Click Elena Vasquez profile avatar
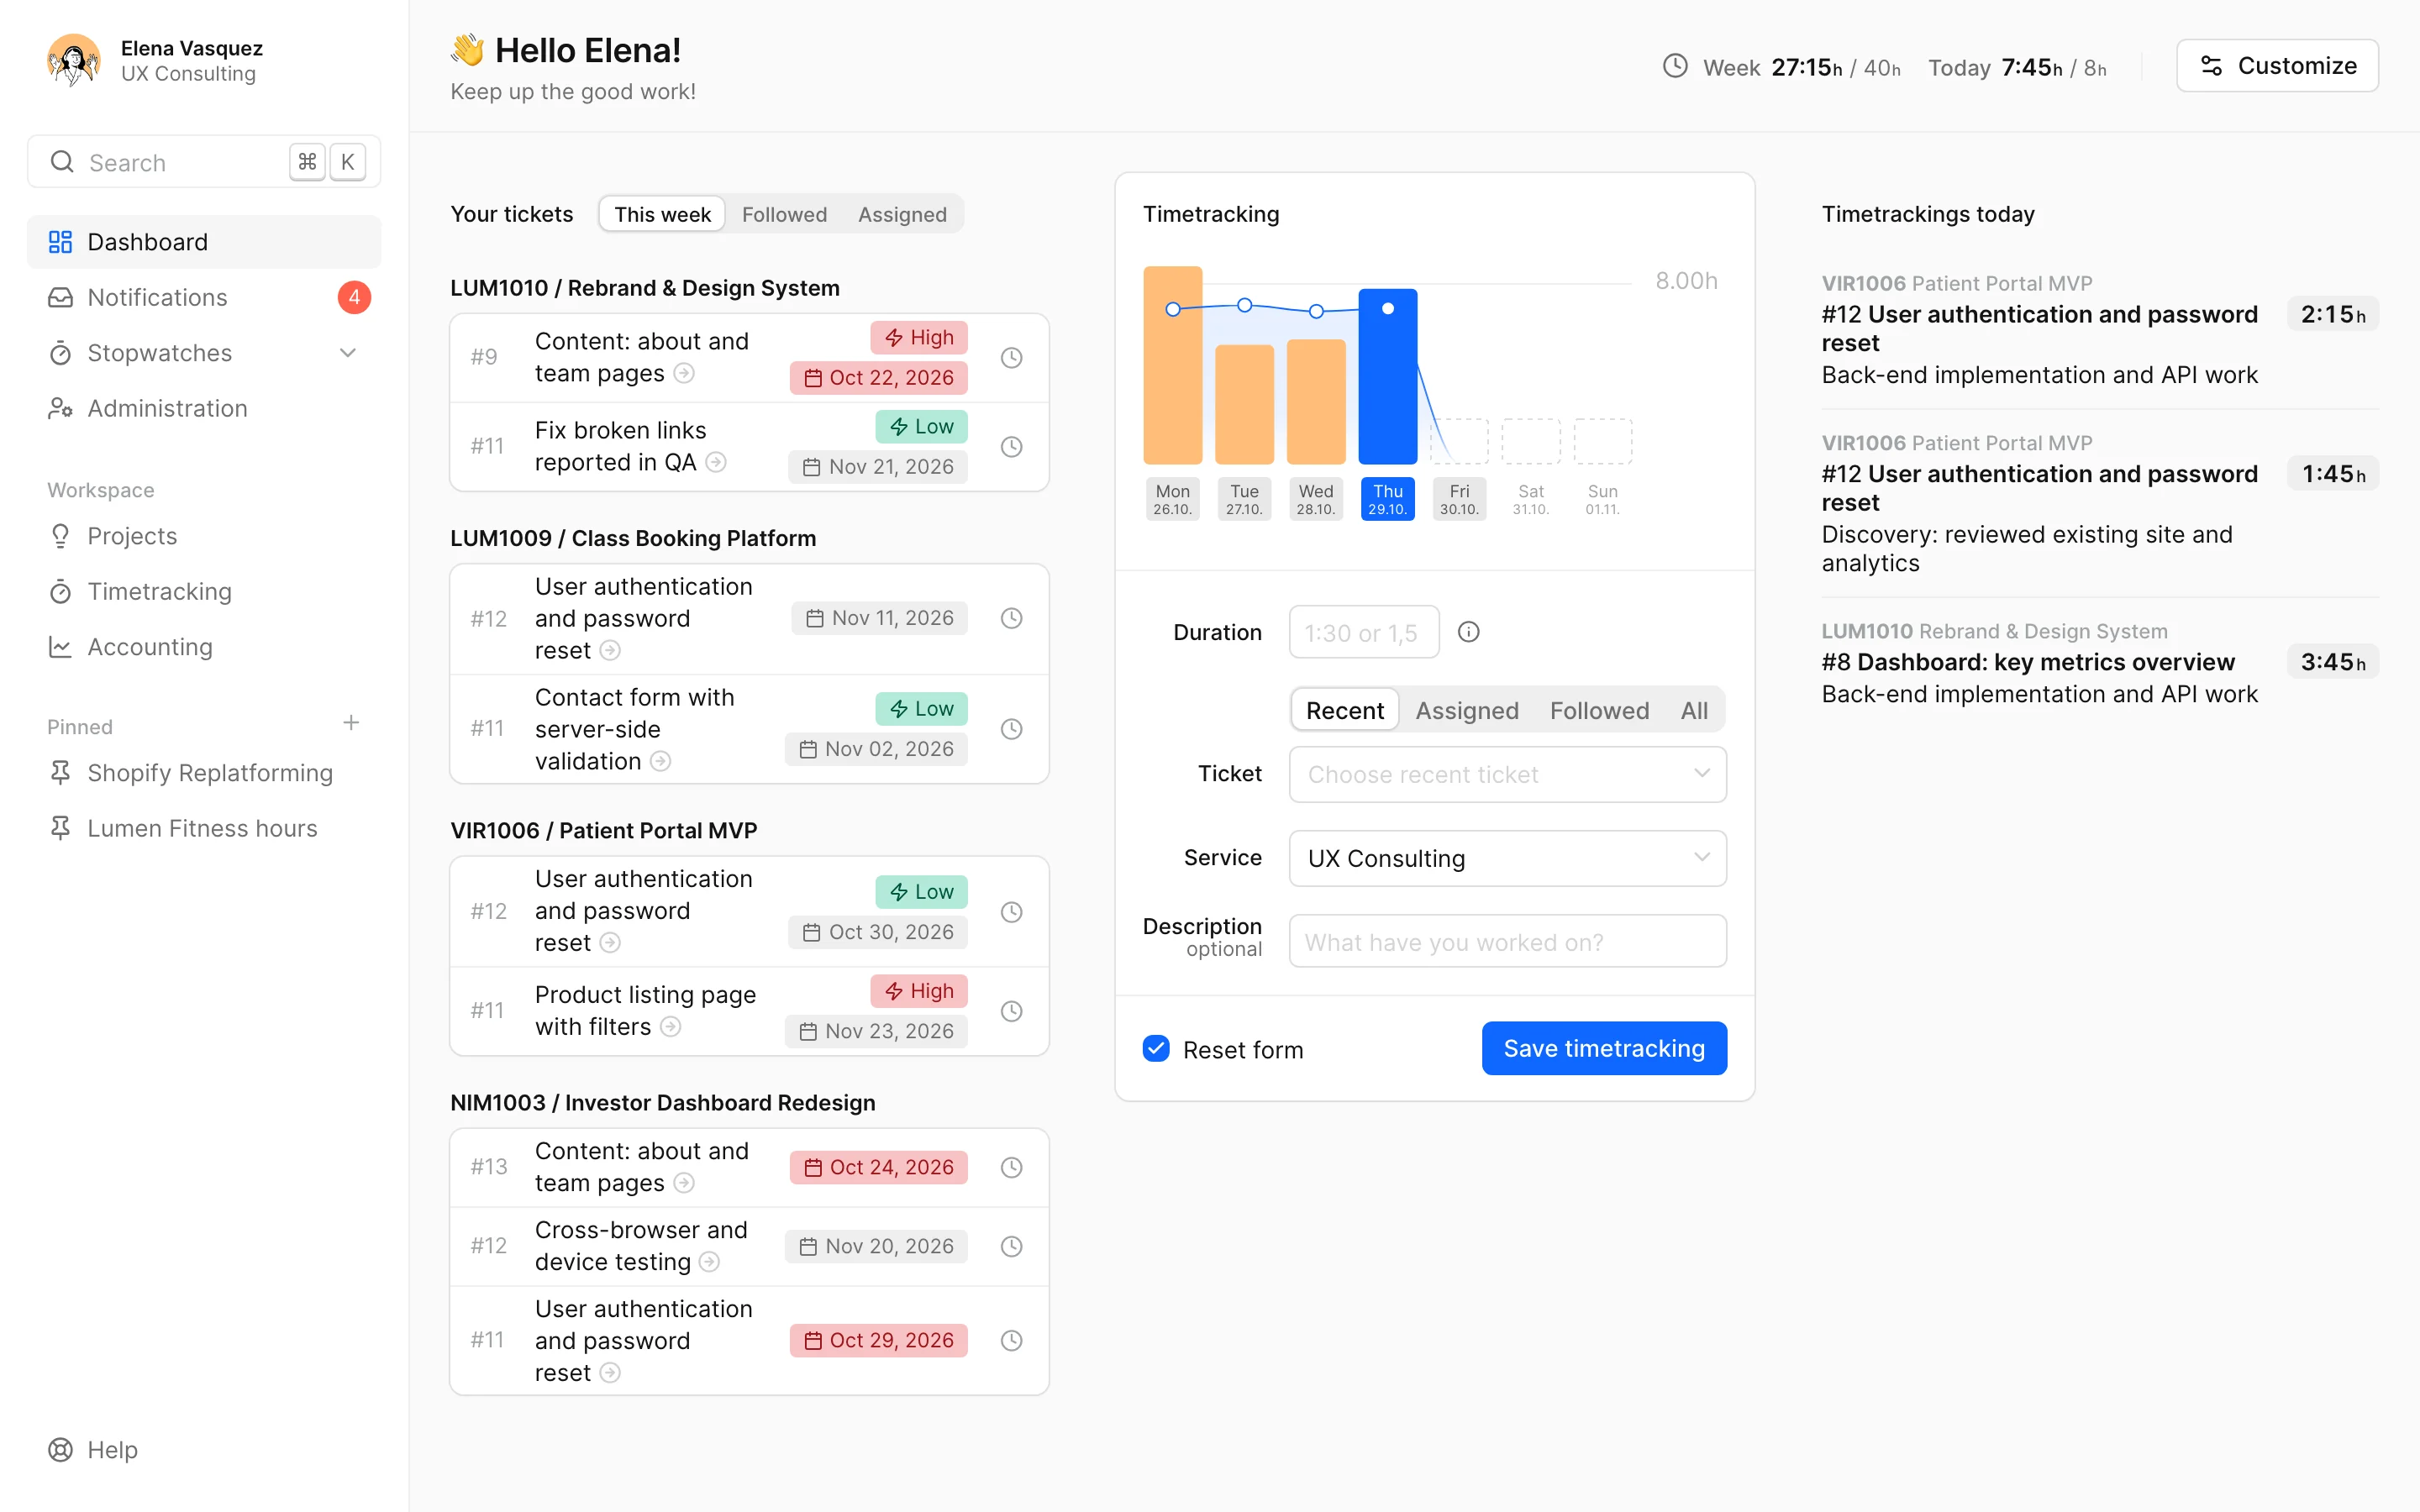 pos(74,60)
